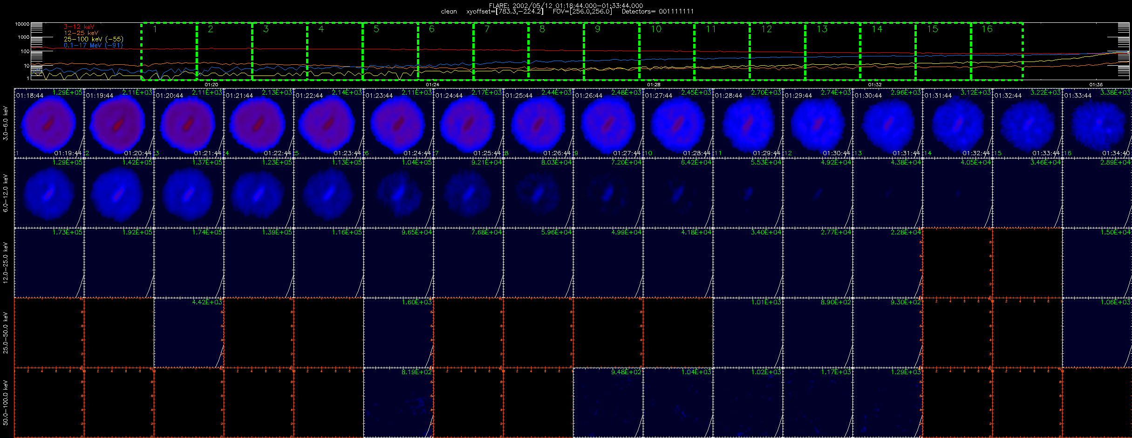Image resolution: width=1132 pixels, height=438 pixels.
Task: Select the 25.0-50.0 keV panel labeled 1.60E+03
Action: 398,333
